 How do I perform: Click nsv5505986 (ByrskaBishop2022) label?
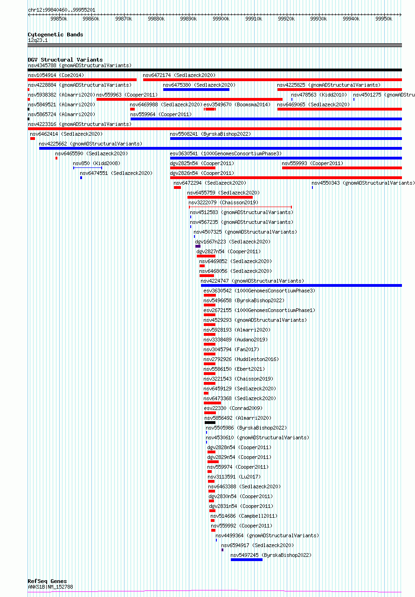[246, 428]
